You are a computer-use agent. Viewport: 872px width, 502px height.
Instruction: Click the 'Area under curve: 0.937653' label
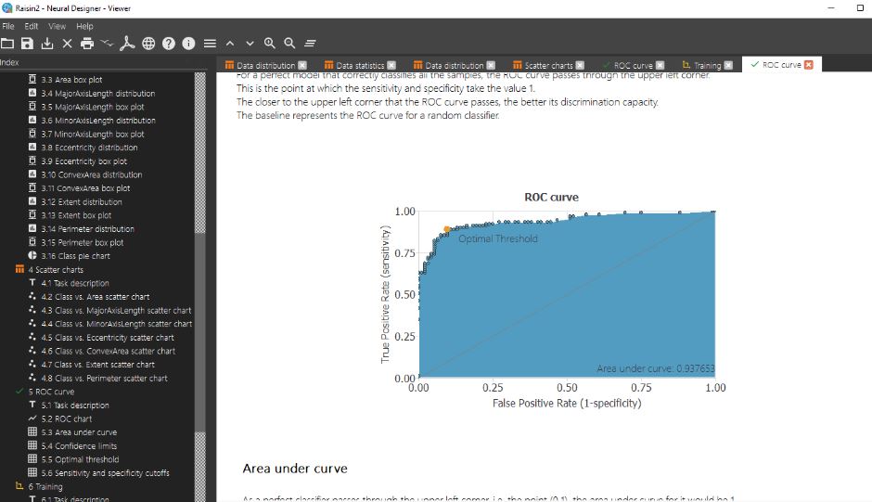coord(656,368)
